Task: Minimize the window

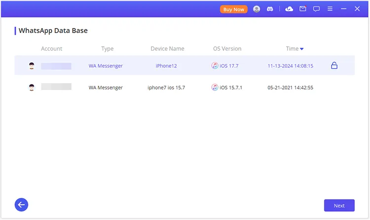Action: coord(343,9)
